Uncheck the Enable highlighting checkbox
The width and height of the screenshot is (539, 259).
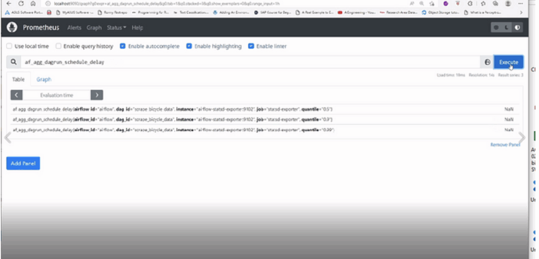189,46
